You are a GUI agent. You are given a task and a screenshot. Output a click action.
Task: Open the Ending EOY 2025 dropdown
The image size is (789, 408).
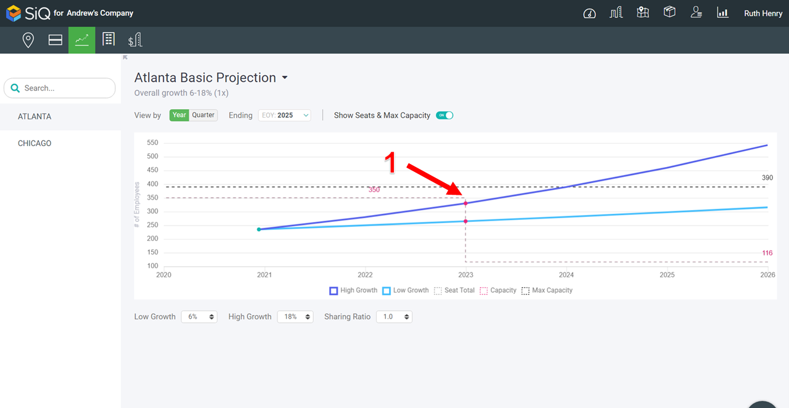(284, 115)
